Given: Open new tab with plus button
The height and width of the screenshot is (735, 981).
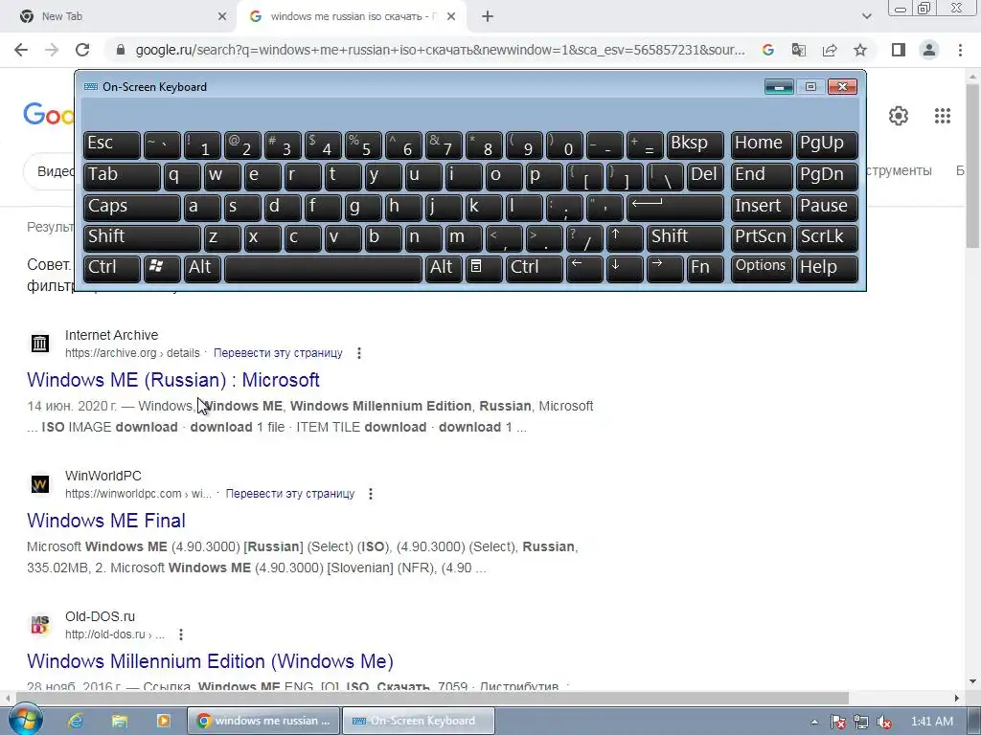Looking at the screenshot, I should pos(488,16).
